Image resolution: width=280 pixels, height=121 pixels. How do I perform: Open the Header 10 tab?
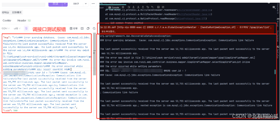tap(24, 20)
